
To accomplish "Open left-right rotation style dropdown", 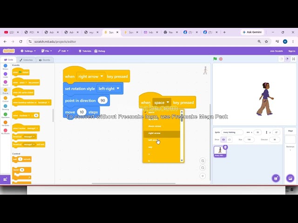I will (x=109, y=89).
